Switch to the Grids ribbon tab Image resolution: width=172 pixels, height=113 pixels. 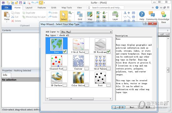pyautogui.click(x=54, y=7)
